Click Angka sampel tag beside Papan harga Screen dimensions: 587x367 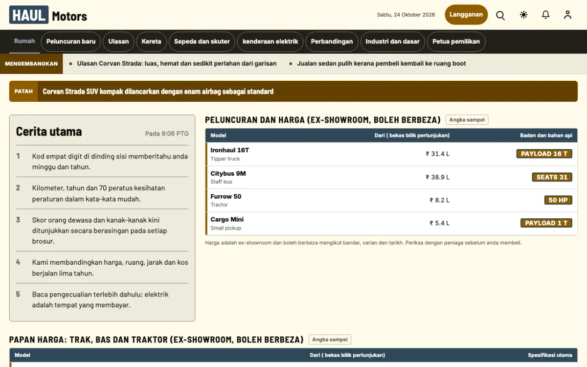tap(330, 340)
